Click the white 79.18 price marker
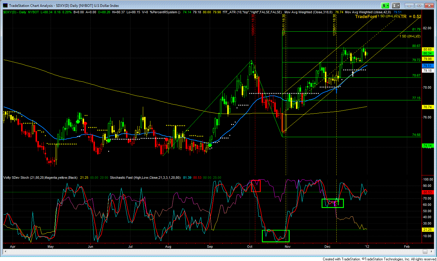Image resolution: width=437 pixels, height=261 pixels. click(428, 70)
